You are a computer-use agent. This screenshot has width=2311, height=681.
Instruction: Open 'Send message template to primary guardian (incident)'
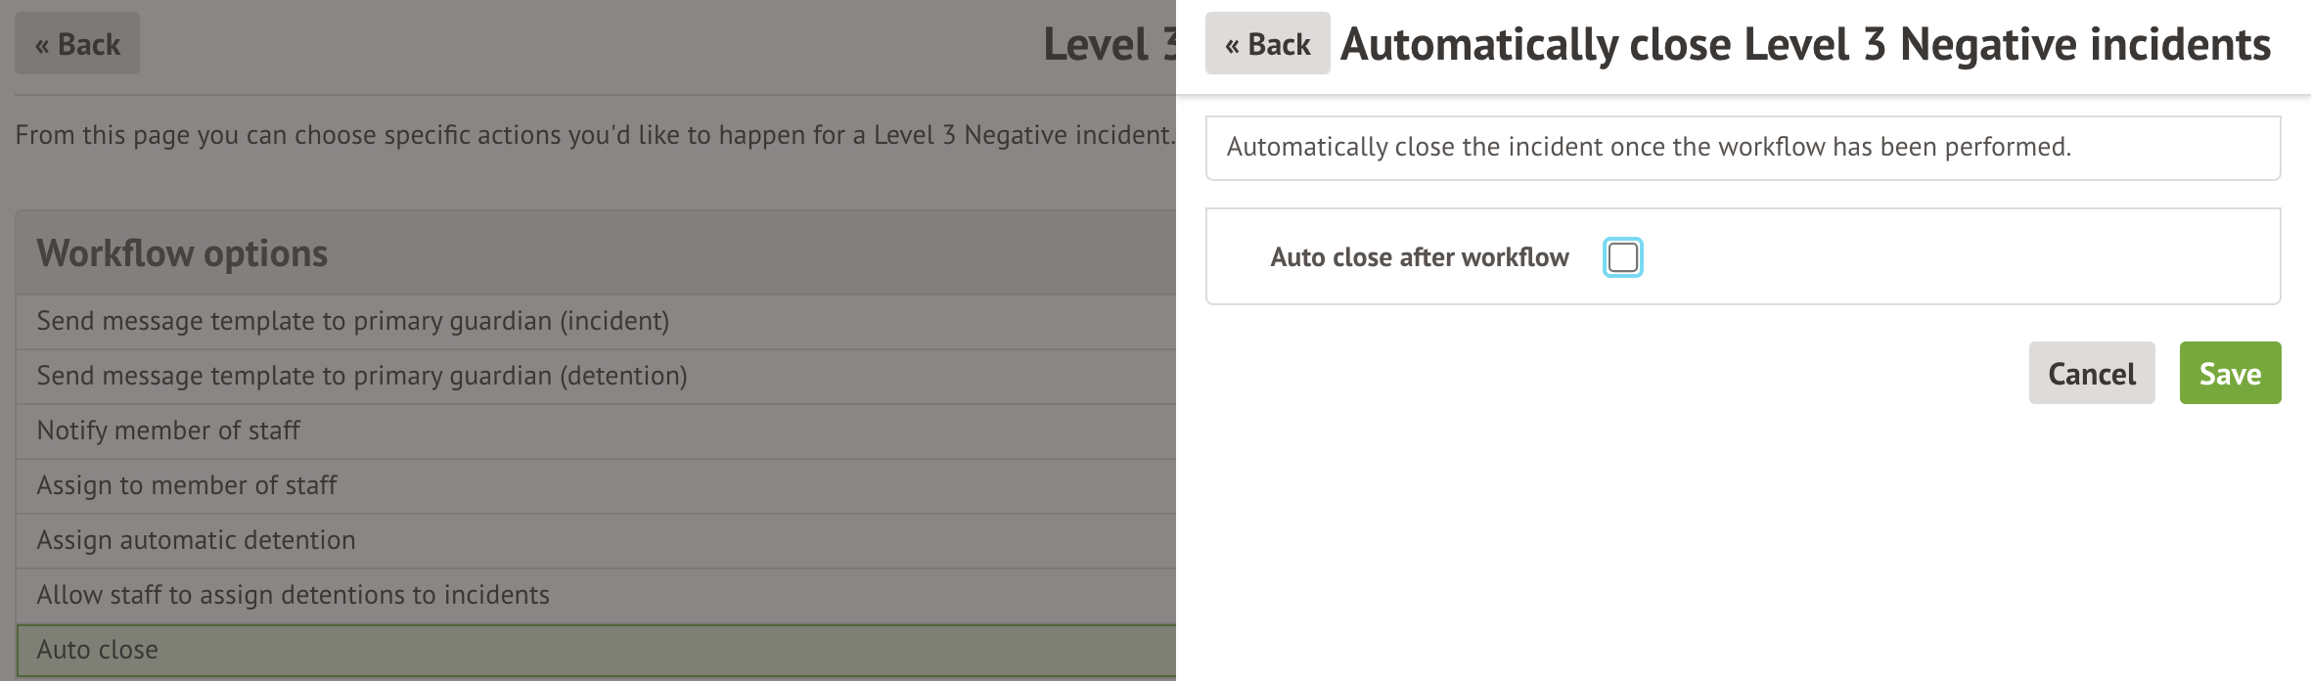click(x=352, y=321)
